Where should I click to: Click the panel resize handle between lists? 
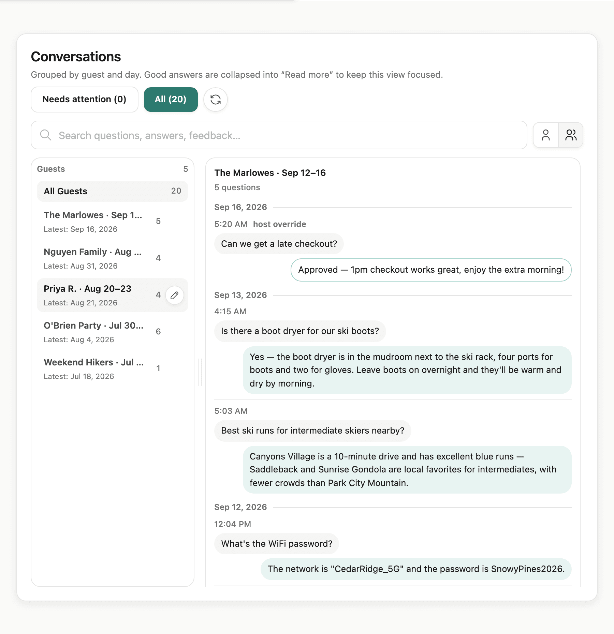pyautogui.click(x=200, y=372)
